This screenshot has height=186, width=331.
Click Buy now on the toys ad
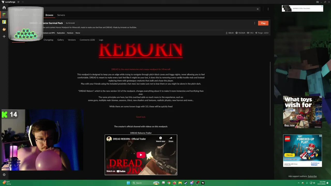pos(289,125)
